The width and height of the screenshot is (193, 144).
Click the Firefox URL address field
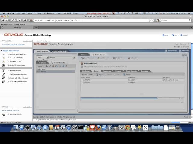click(x=91, y=20)
